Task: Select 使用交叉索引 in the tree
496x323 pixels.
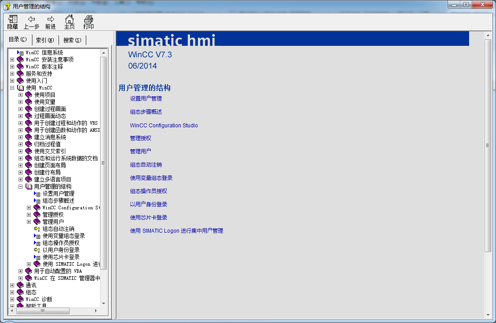Action: coord(50,151)
